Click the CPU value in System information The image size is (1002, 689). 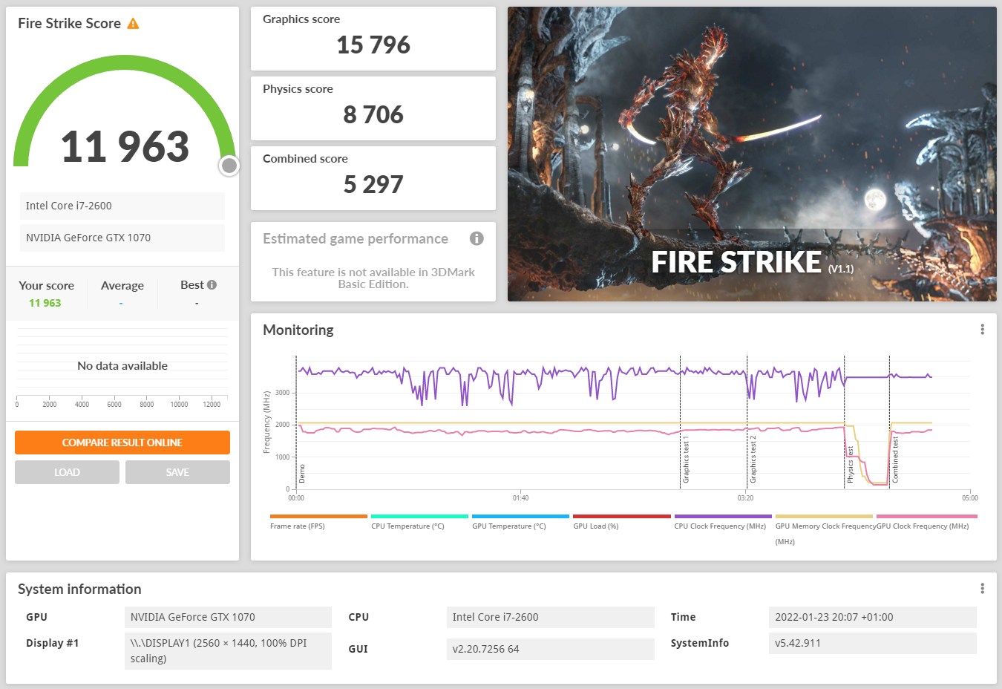550,617
